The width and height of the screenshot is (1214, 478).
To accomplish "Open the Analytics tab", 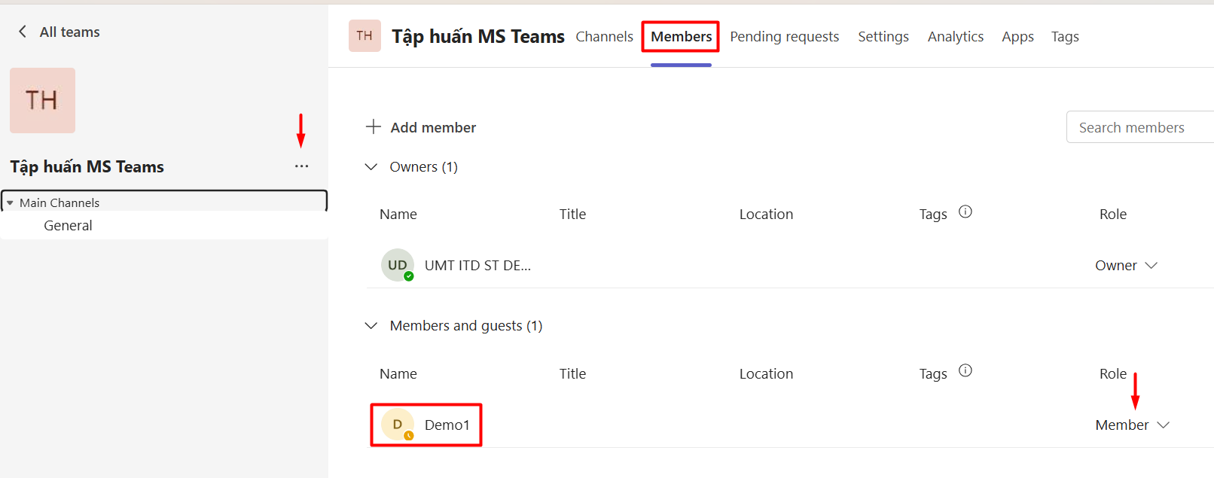I will 955,37.
